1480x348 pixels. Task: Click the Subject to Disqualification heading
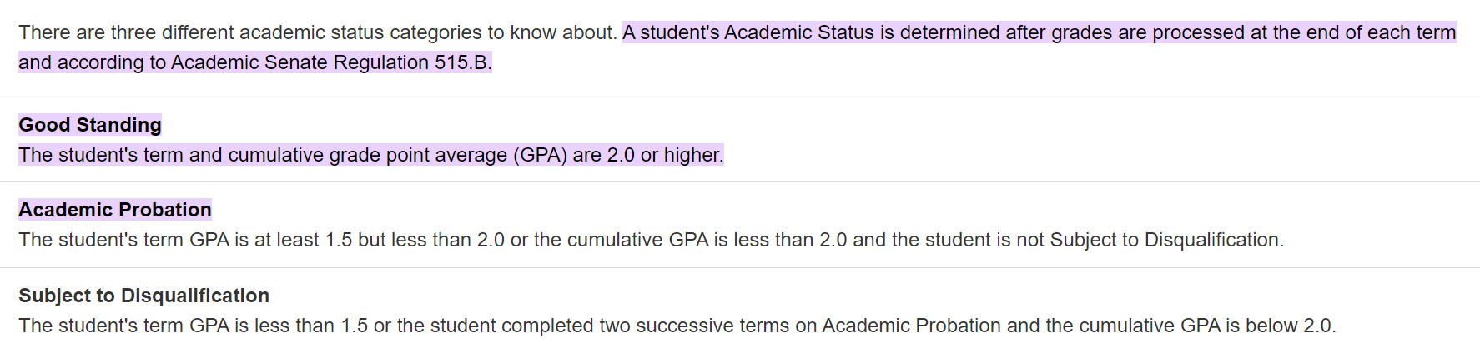pos(143,296)
